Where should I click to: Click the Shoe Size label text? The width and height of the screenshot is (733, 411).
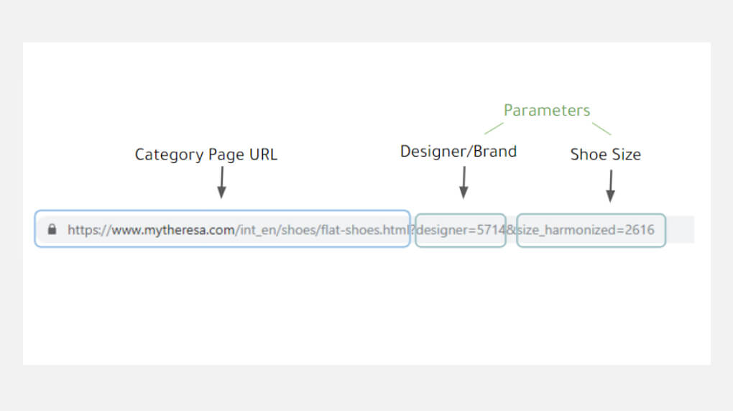(605, 154)
